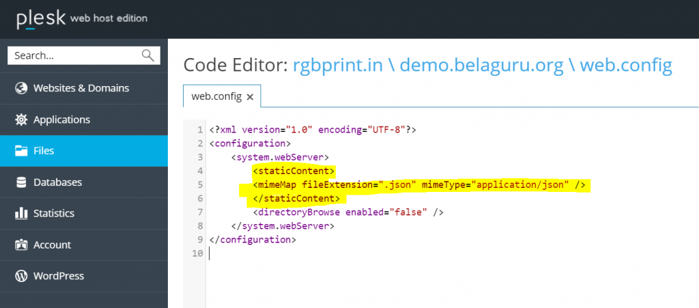This screenshot has height=308, width=699.
Task: Click the Databases cylinder icon
Action: (x=21, y=182)
